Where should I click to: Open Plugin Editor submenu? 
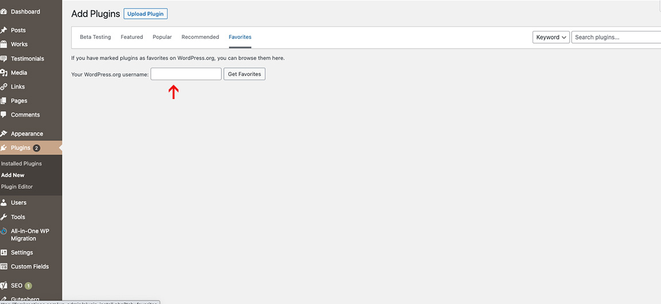17,187
